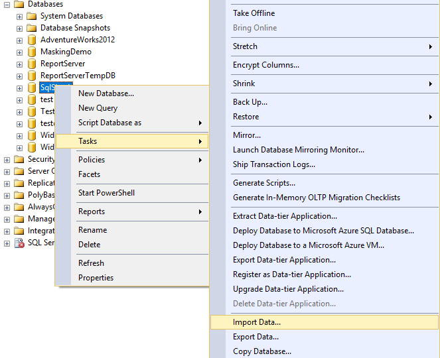Open the Shrink submenu
440x358 pixels.
coord(244,84)
